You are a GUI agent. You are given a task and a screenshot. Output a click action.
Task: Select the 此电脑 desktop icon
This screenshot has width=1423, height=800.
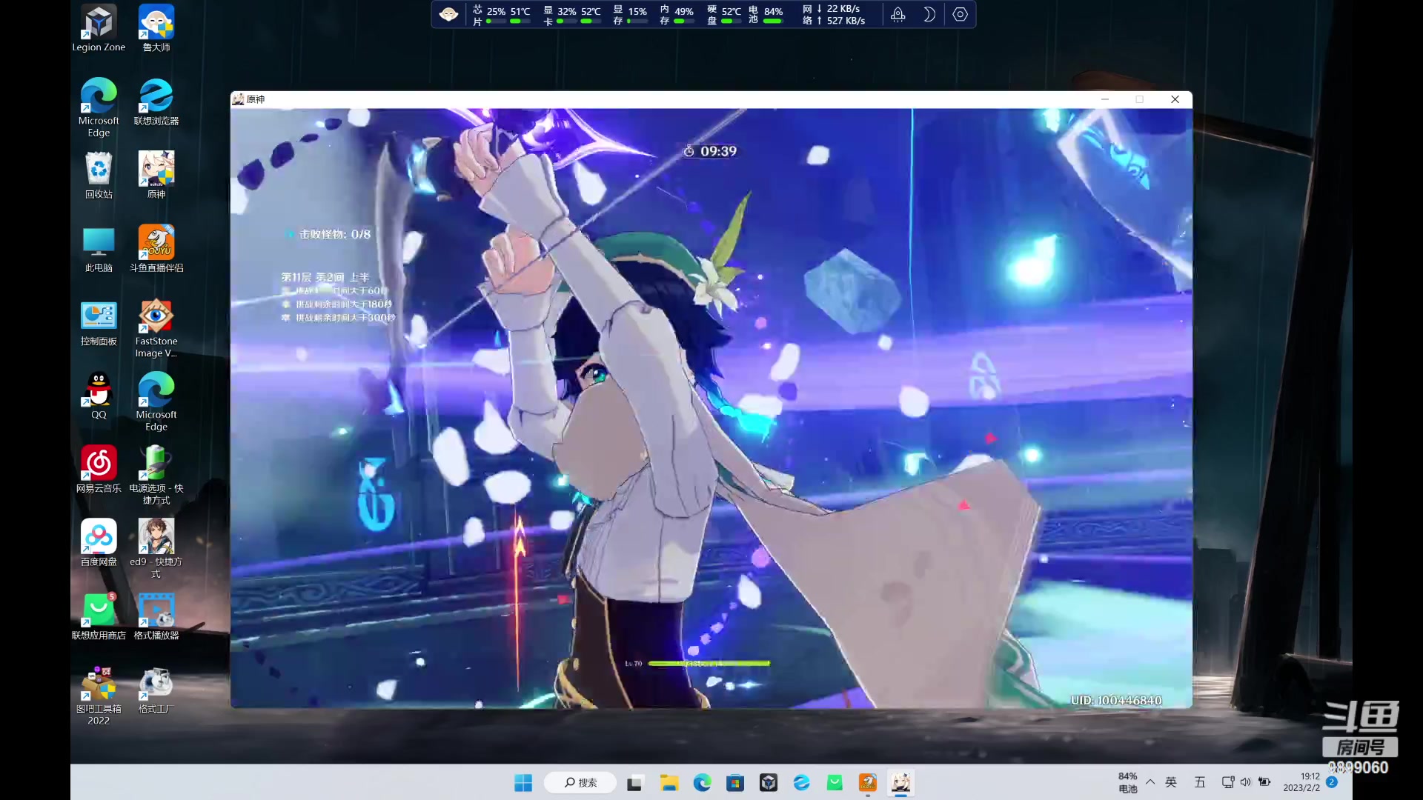click(x=99, y=248)
